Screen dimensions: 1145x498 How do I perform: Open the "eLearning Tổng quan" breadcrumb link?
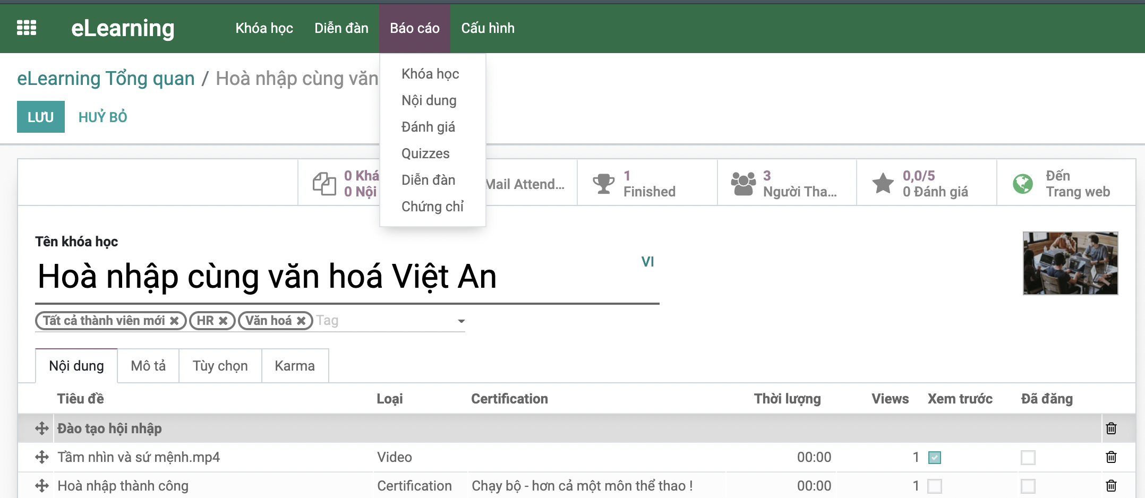tap(106, 78)
